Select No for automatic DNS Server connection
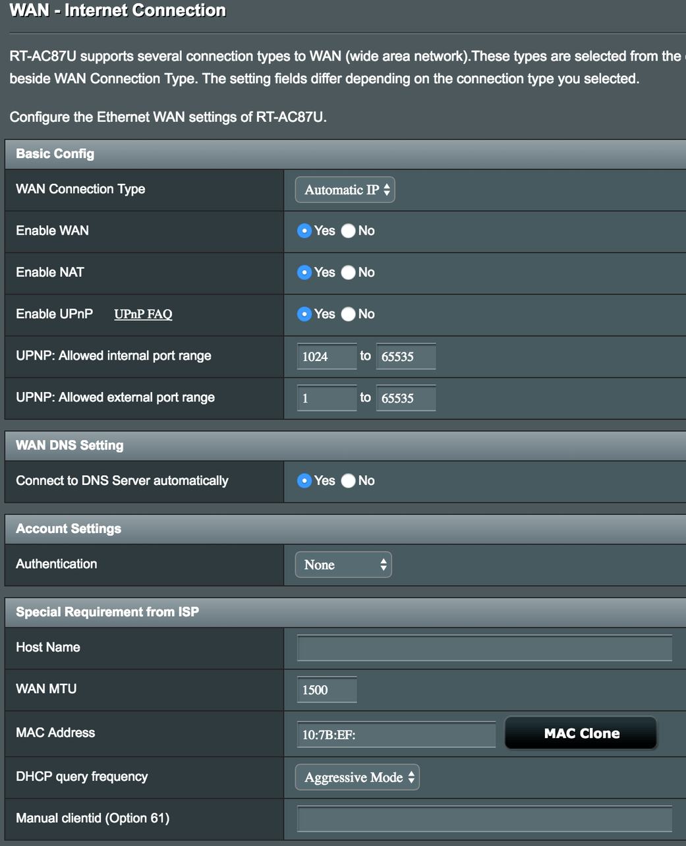Viewport: 686px width, 846px height. (x=349, y=481)
